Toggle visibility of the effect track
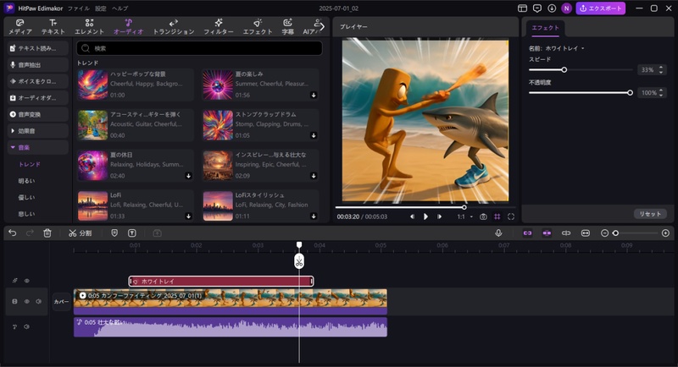This screenshot has width=678, height=367. point(26,281)
